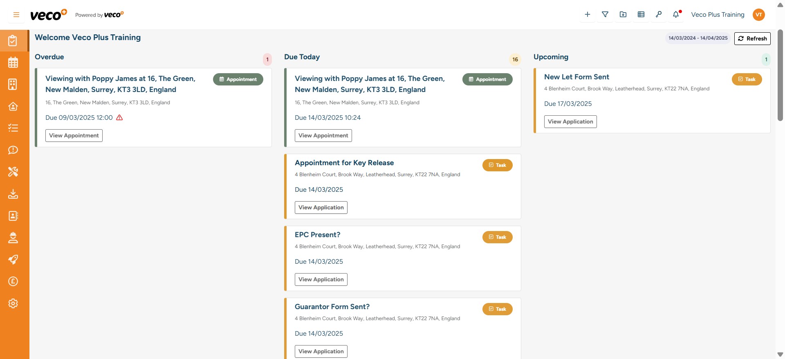The height and width of the screenshot is (359, 785).
Task: Click the Overdue column heading
Action: (x=49, y=57)
